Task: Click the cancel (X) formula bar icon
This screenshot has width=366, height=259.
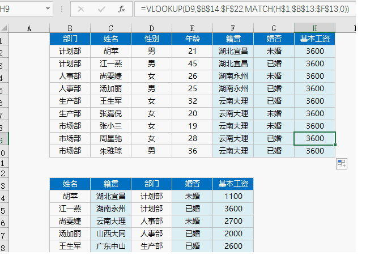Action: coord(81,9)
